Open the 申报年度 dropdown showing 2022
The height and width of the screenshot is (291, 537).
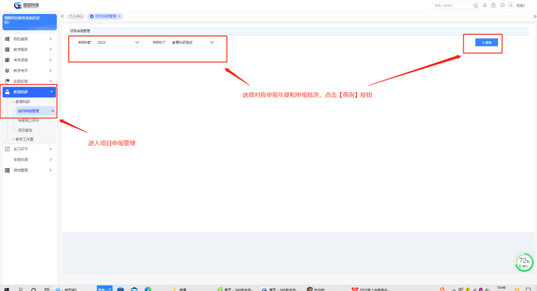118,42
